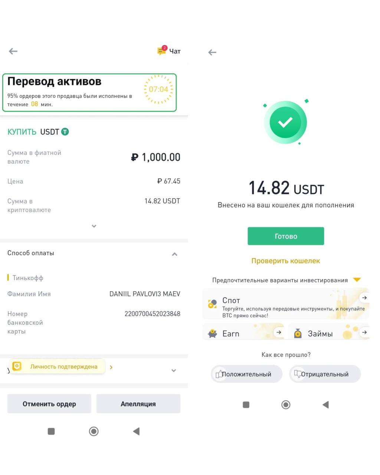The width and height of the screenshot is (380, 475).
Task: Collapse the Способ оплаты section
Action: click(x=174, y=254)
